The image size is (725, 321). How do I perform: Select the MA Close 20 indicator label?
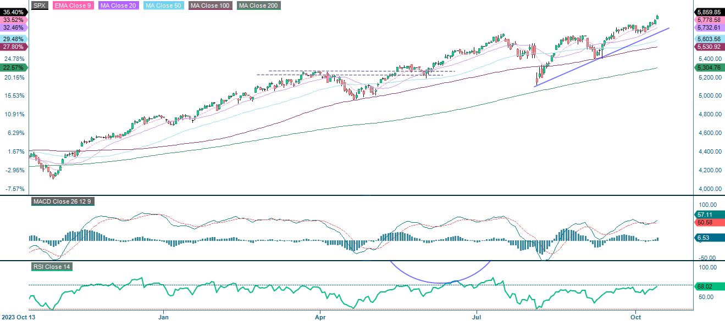pyautogui.click(x=118, y=7)
